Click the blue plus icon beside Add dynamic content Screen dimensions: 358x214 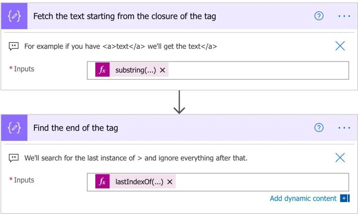pos(344,199)
